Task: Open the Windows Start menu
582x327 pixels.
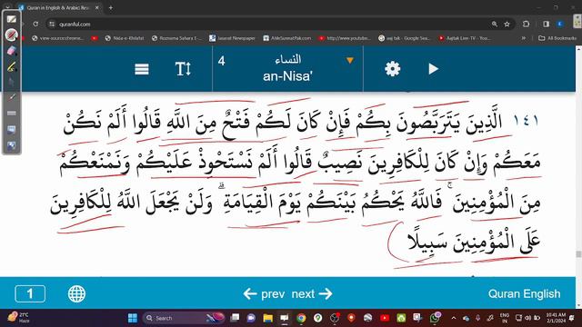Action: [x=133, y=318]
